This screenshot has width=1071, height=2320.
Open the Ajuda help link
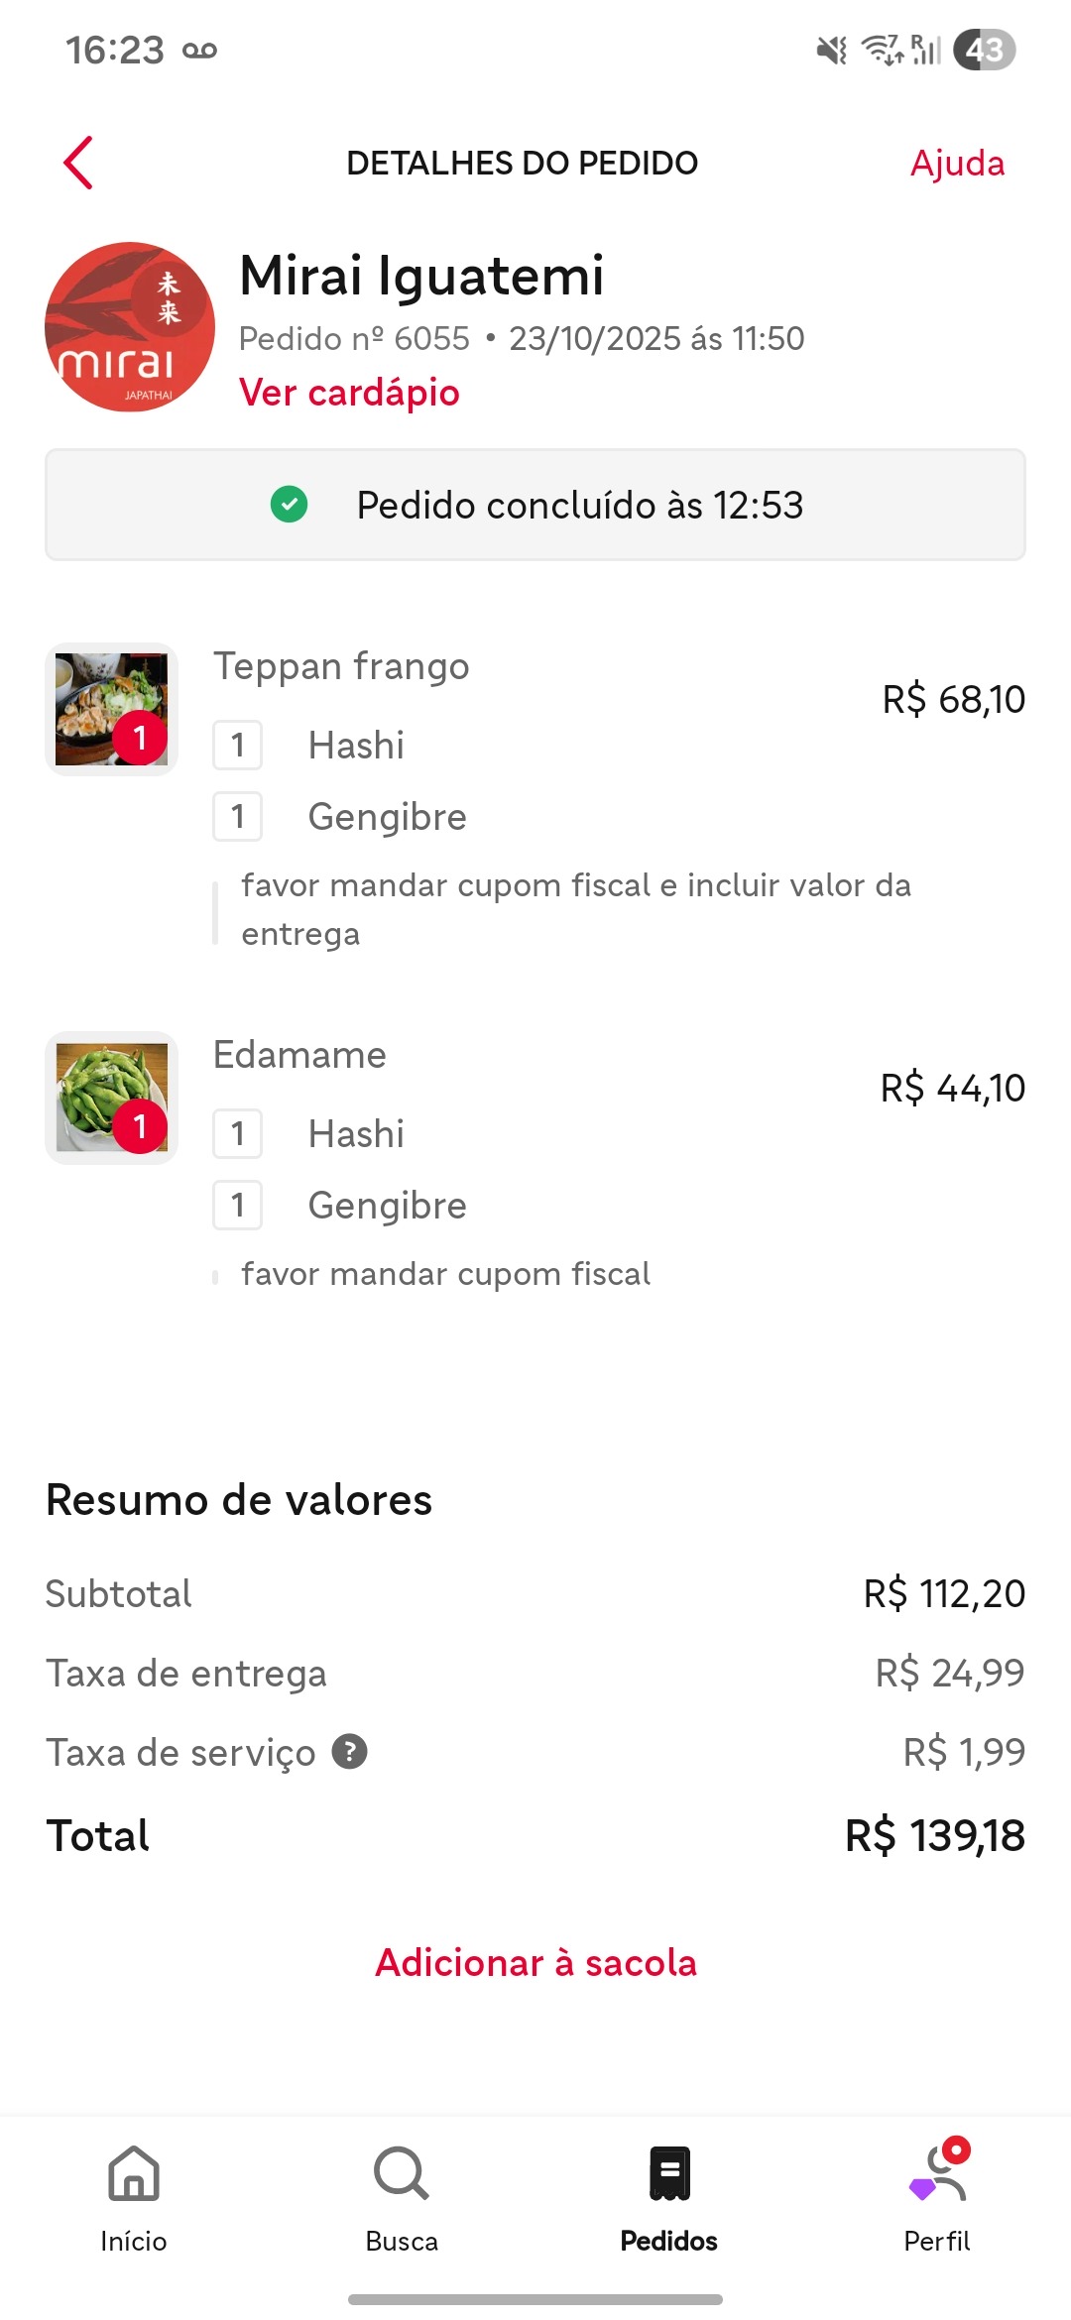pos(957,163)
